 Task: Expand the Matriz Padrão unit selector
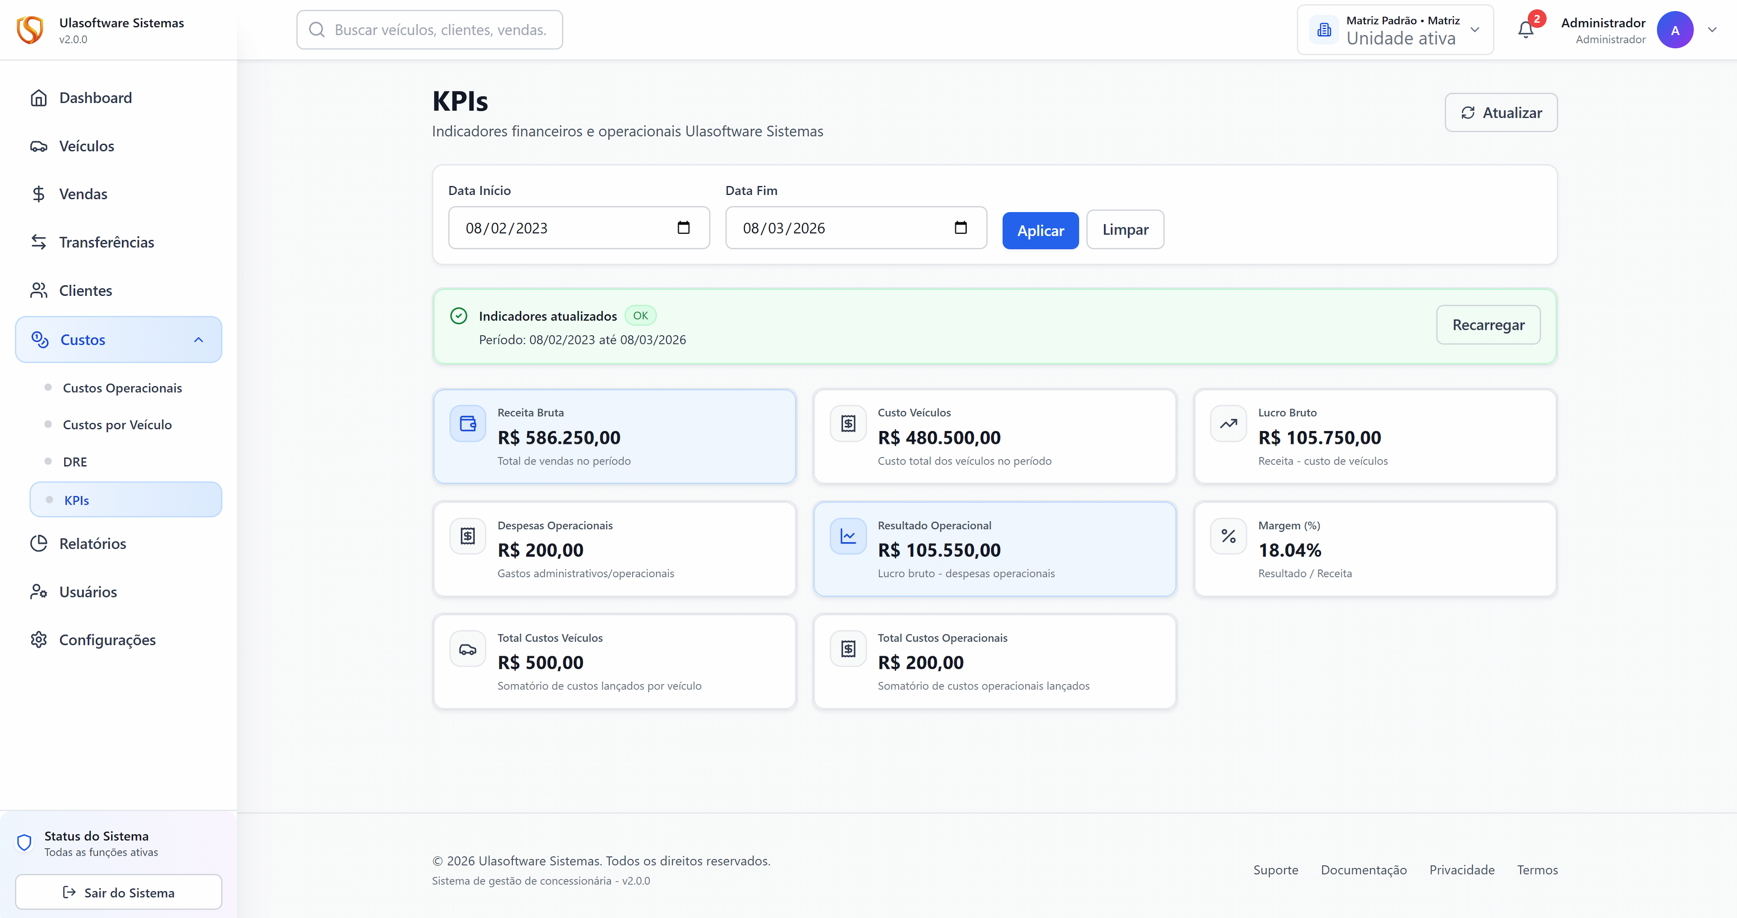(1476, 30)
